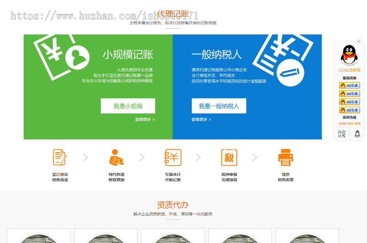Select the 税种申报 tax icon
Screen dimensions: 367x243
pos(229,157)
